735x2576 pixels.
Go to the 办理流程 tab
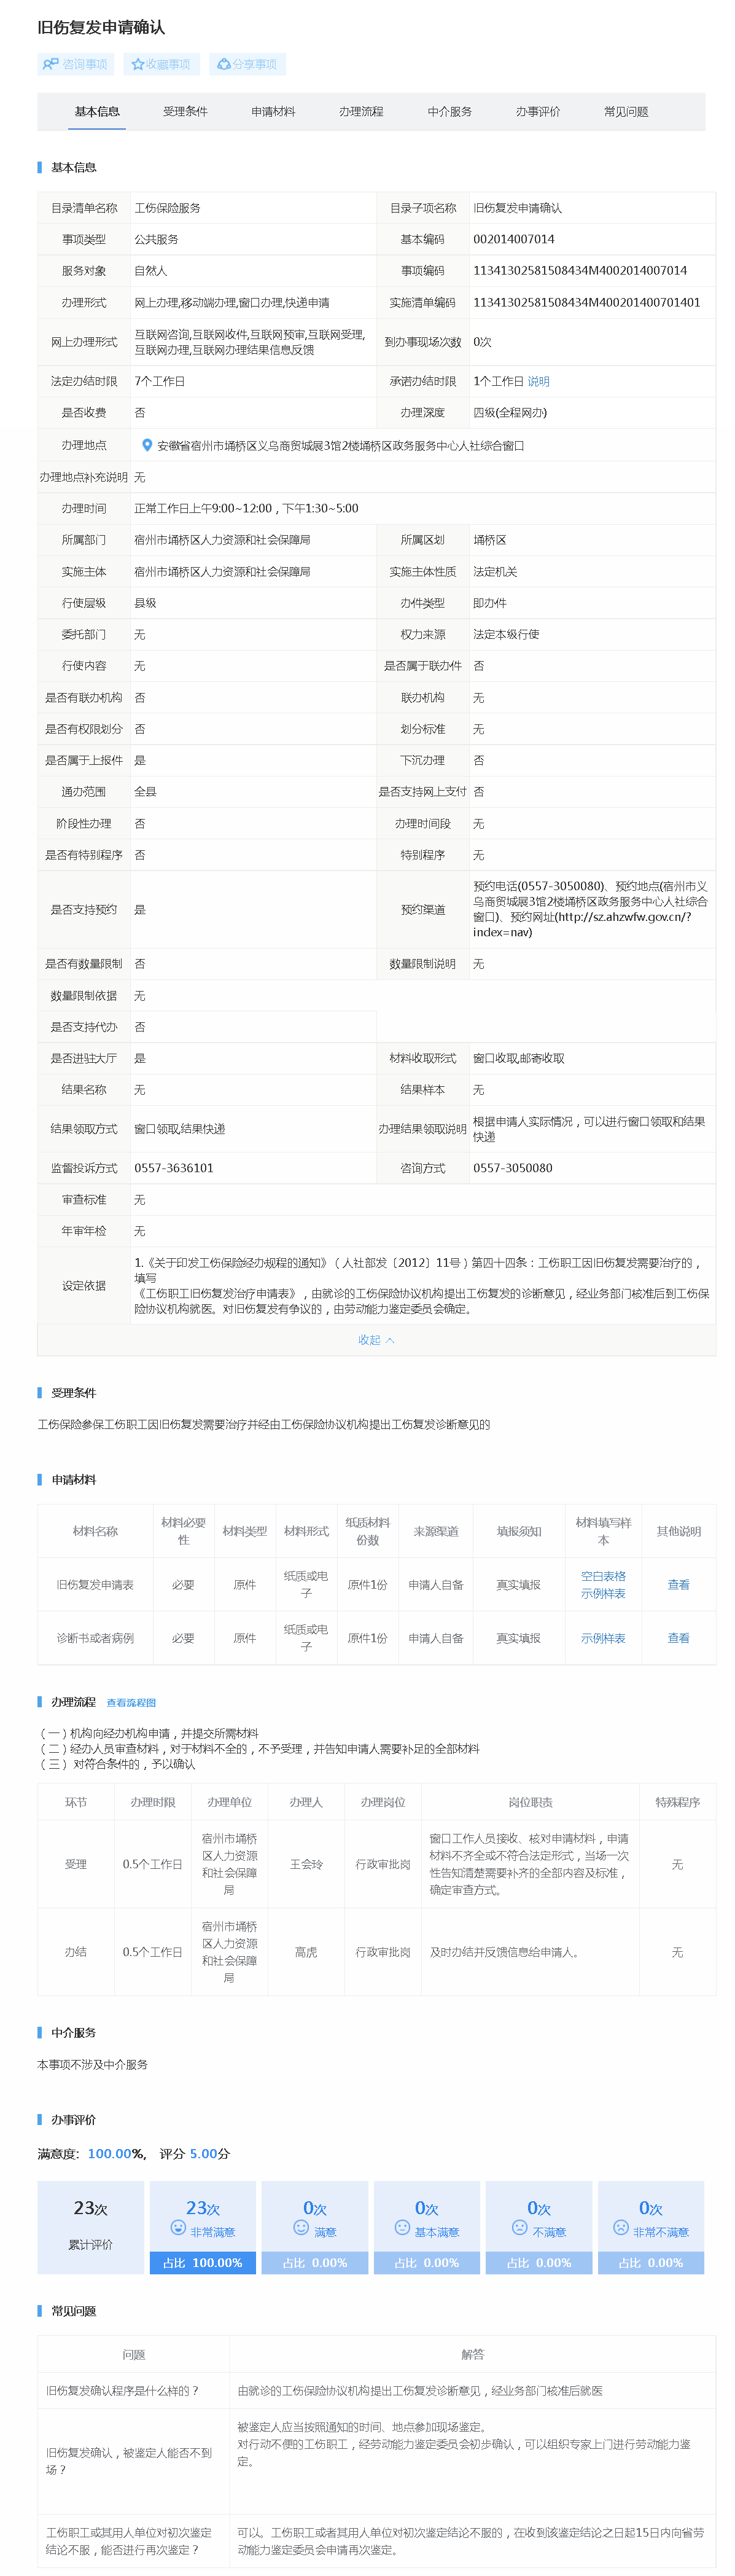pyautogui.click(x=361, y=111)
